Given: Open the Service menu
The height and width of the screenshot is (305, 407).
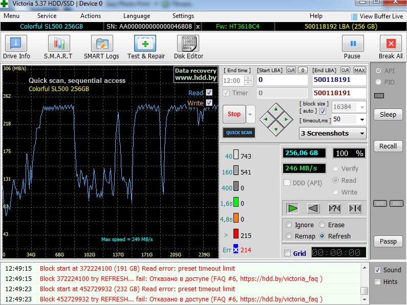Looking at the screenshot, I should click(47, 16).
